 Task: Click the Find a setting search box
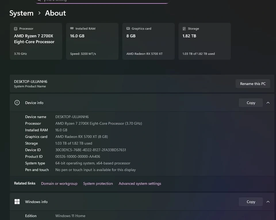coord(102,1)
